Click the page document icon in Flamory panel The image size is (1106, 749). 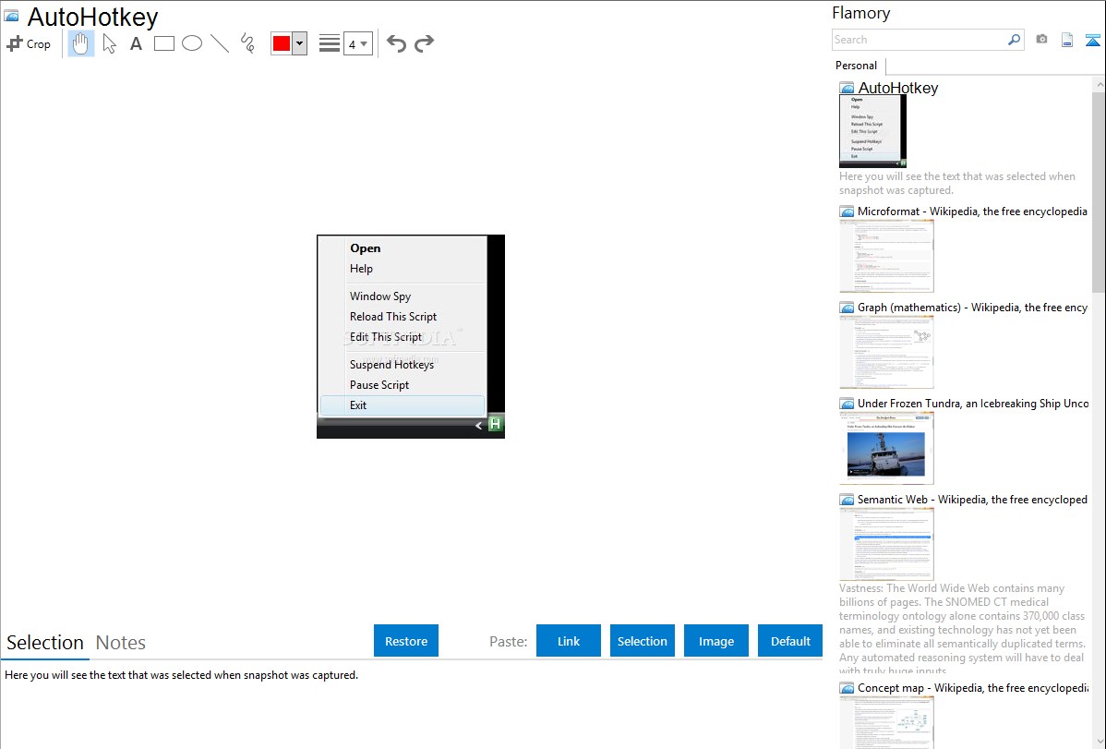coord(1067,40)
